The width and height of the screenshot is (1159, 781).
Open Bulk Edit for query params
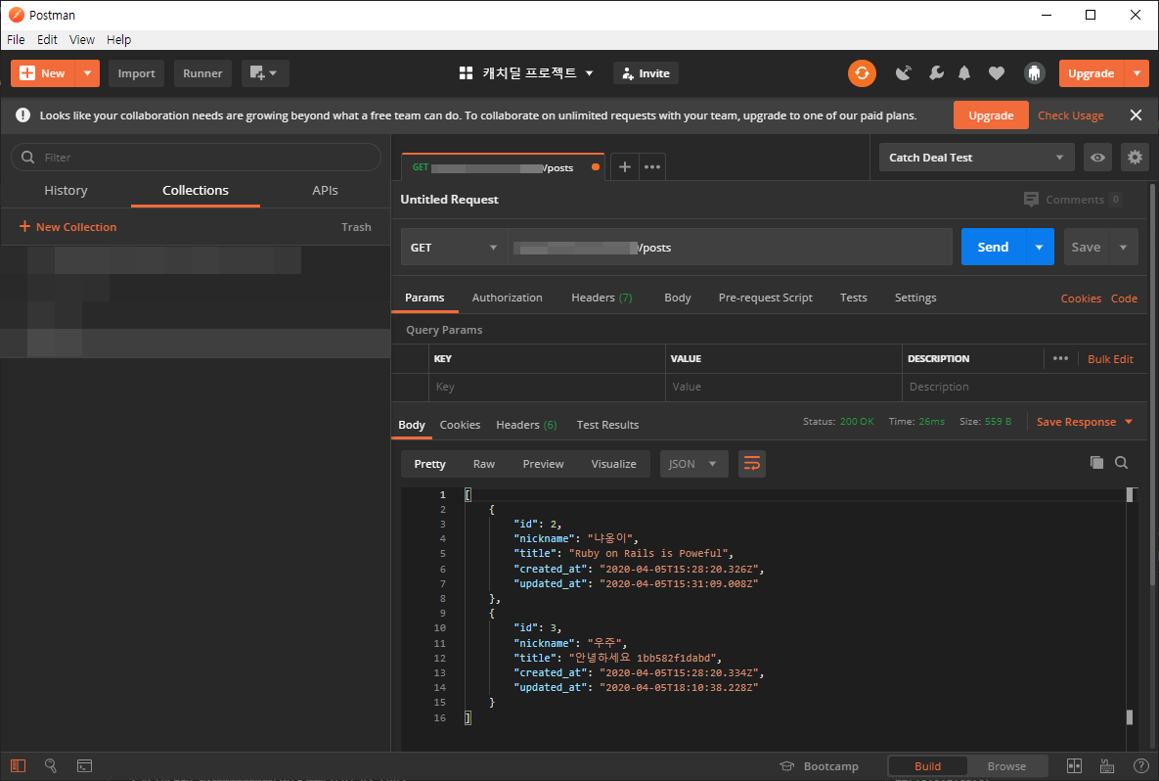pos(1110,359)
